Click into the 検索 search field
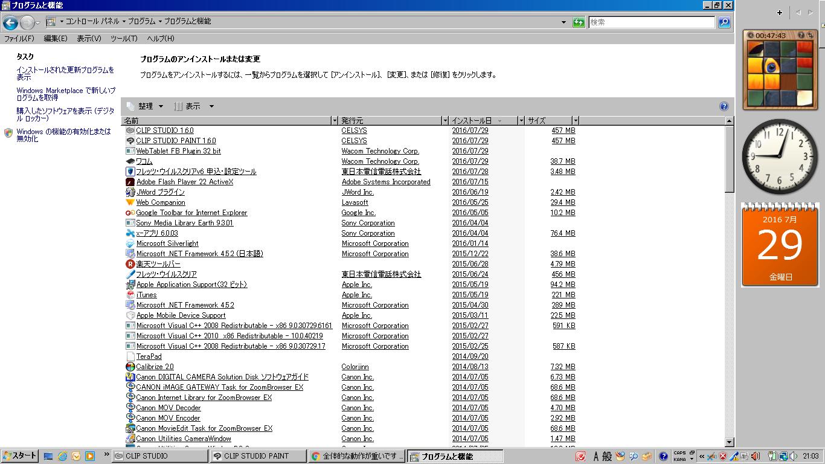 pyautogui.click(x=652, y=22)
